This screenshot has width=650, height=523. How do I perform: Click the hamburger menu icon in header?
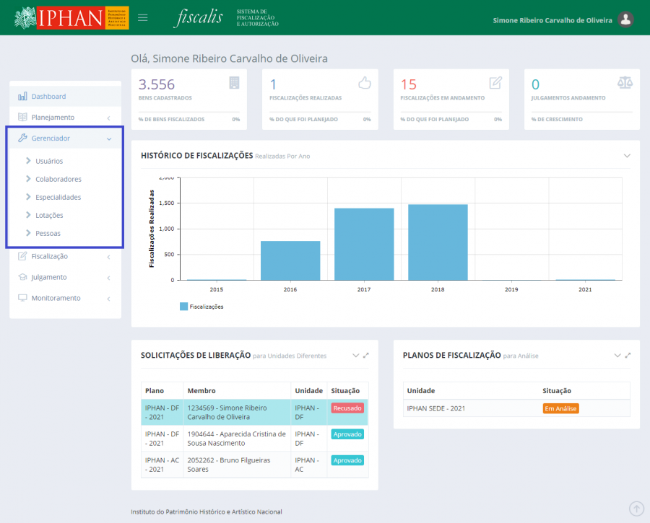coord(143,18)
